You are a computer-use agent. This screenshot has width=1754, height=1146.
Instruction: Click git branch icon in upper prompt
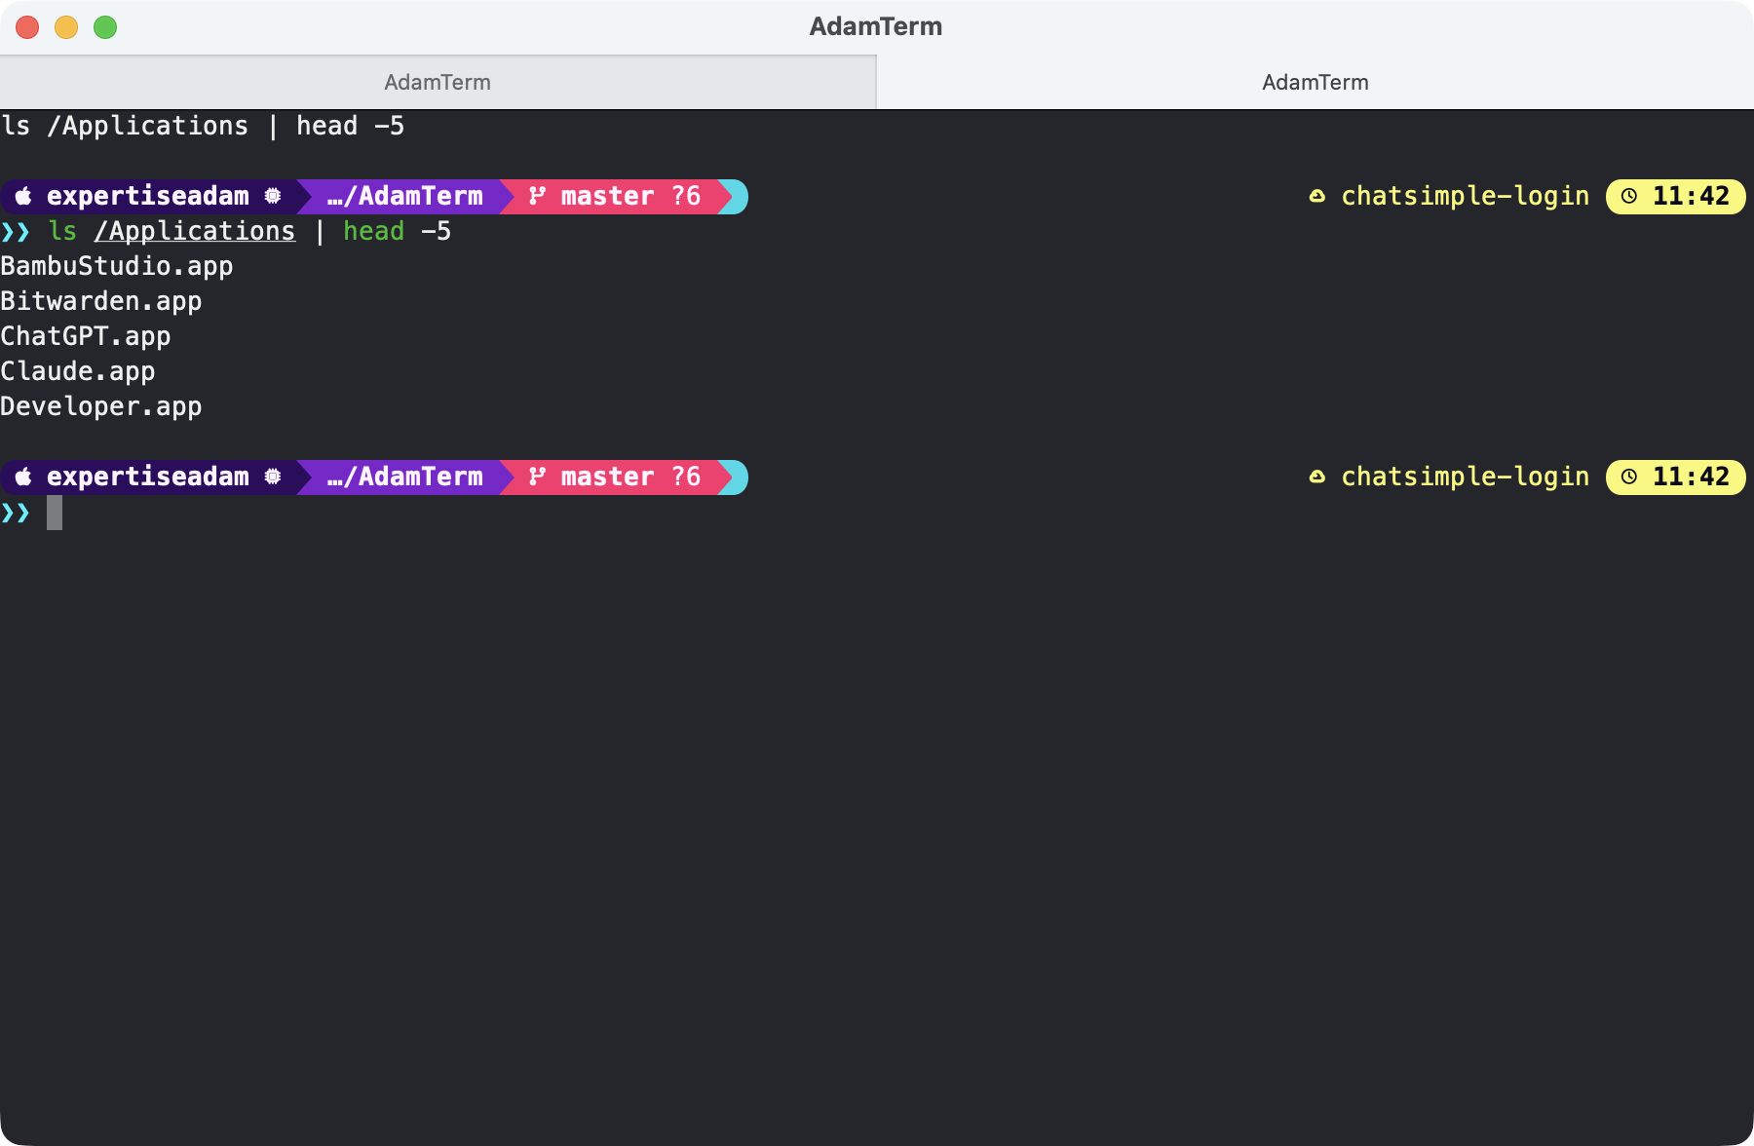(537, 196)
